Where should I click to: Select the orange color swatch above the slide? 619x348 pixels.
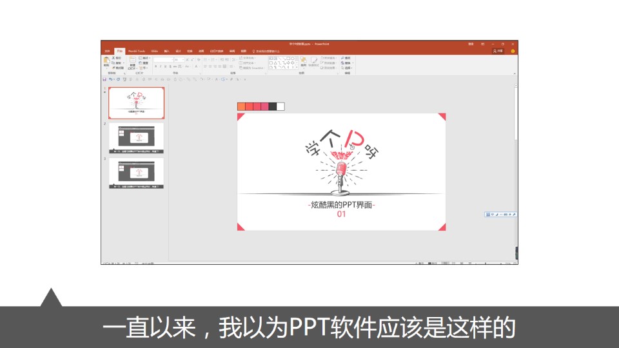point(241,106)
